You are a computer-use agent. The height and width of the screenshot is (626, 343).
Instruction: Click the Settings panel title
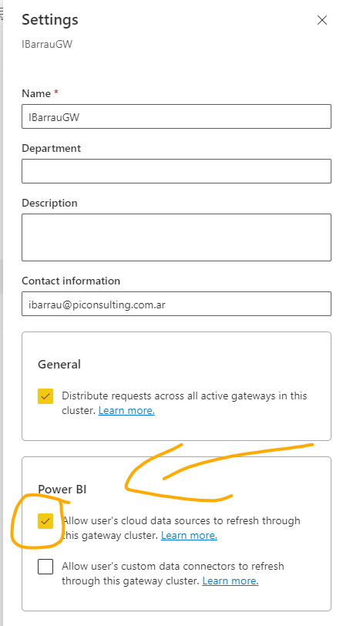(50, 19)
